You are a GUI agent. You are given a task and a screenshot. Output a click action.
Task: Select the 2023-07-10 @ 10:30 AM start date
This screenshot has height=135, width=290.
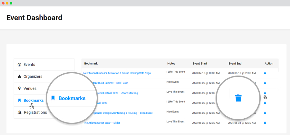point(206,73)
